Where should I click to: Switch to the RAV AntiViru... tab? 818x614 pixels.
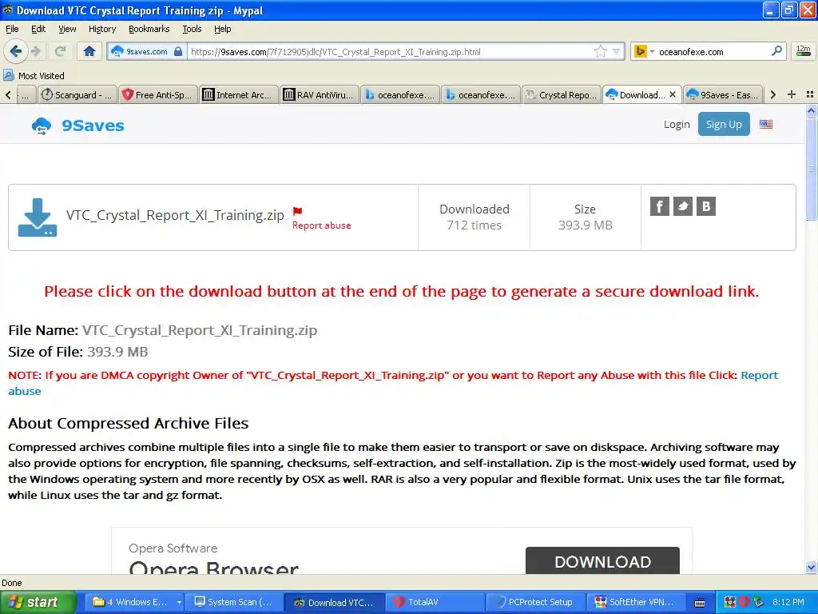click(x=320, y=95)
